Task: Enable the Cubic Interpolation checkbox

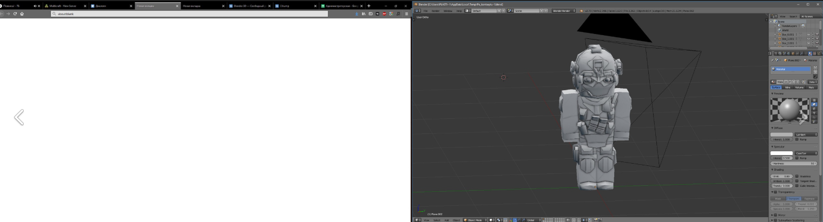Action: coord(797,186)
